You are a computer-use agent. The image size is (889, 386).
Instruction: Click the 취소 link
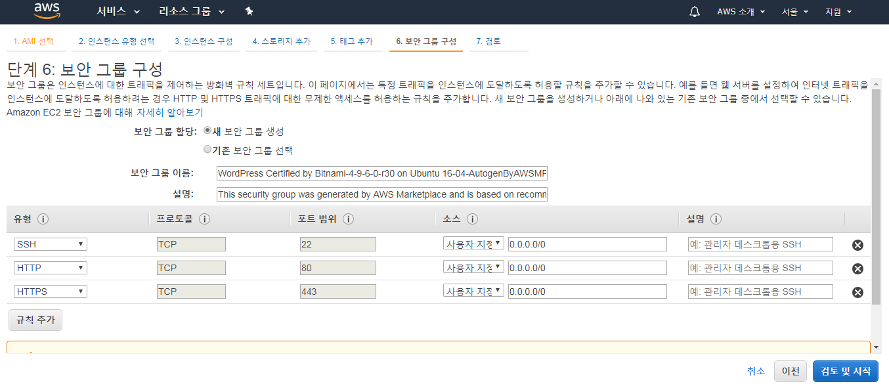[756, 371]
